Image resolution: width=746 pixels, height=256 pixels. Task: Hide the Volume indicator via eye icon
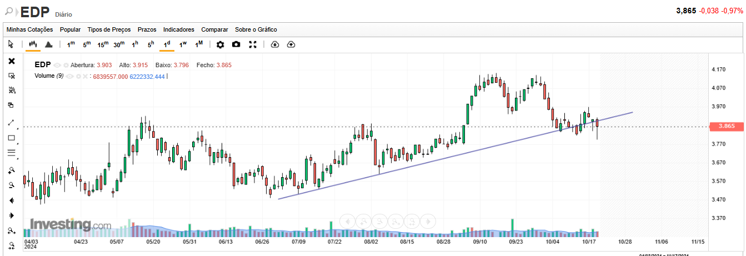(x=70, y=76)
